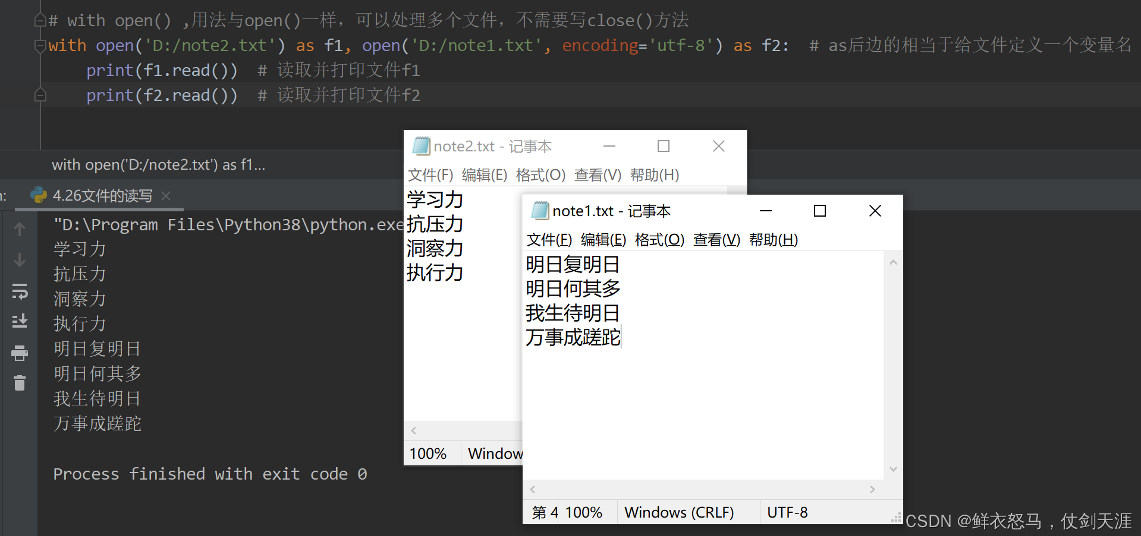
Task: Open the 编辑(E) menu in the note2.txt window
Action: coord(485,175)
